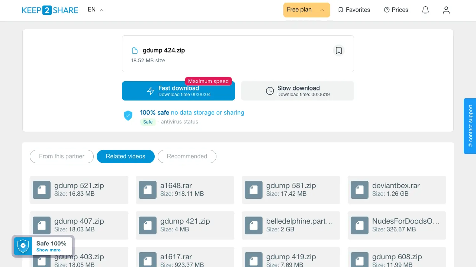
Task: Click the file icon for gdump 421.zip
Action: click(148, 225)
